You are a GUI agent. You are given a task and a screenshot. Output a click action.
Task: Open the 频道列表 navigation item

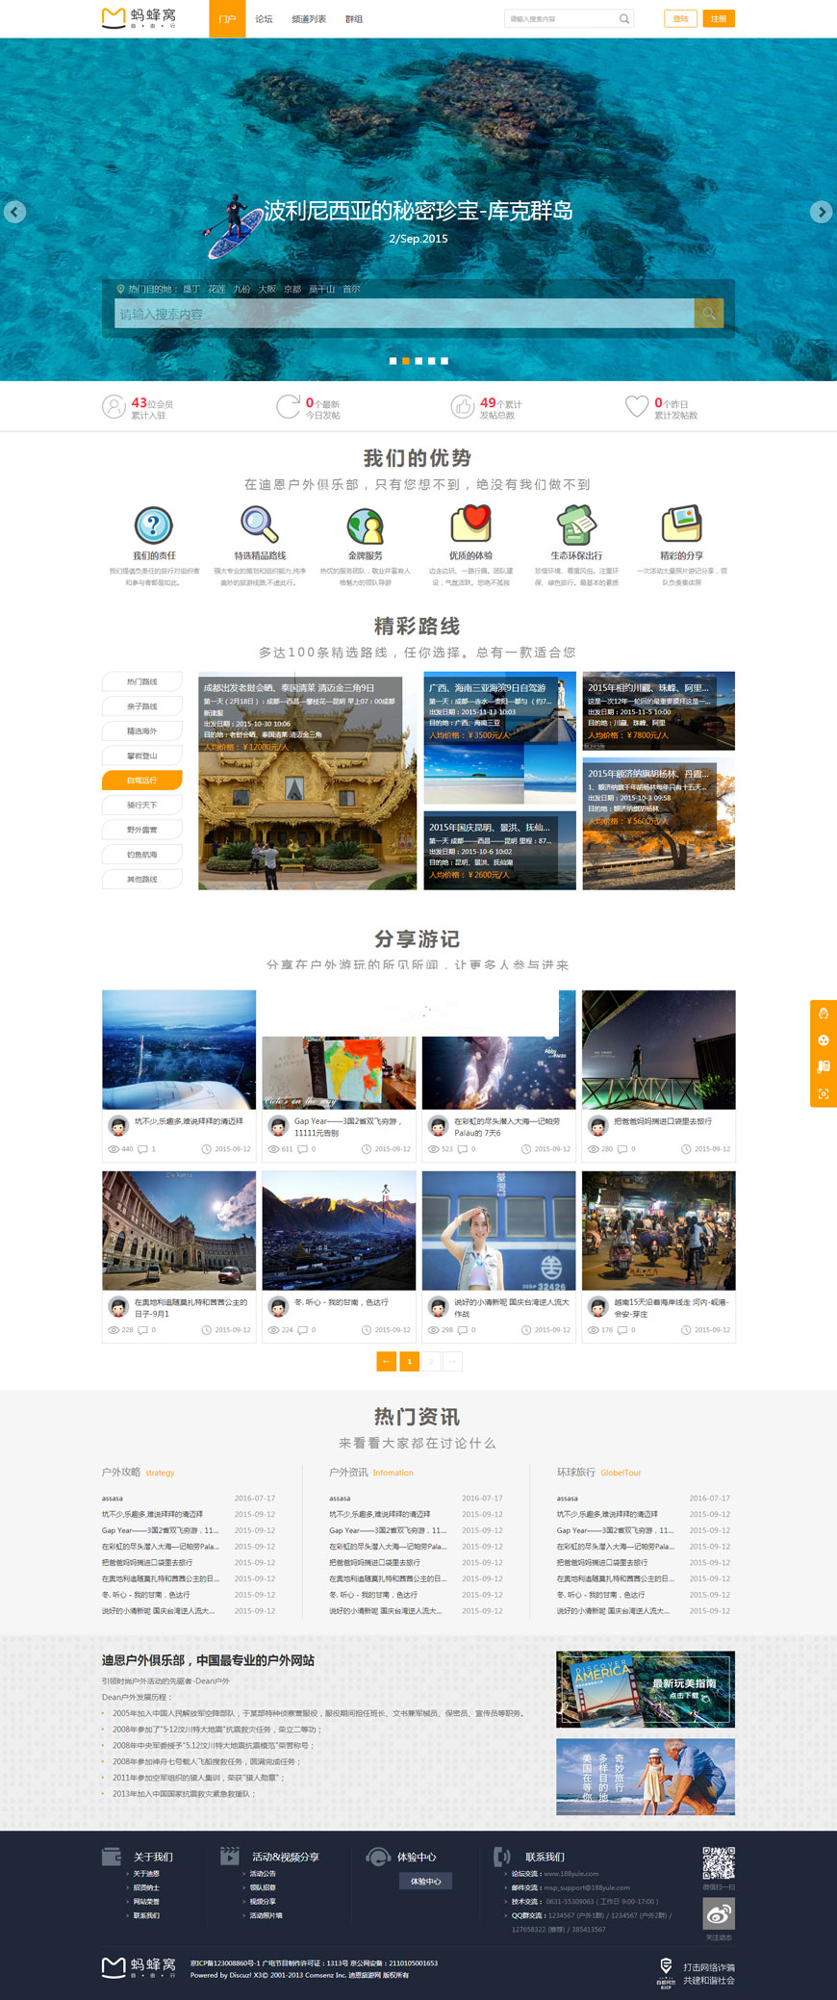[x=309, y=19]
